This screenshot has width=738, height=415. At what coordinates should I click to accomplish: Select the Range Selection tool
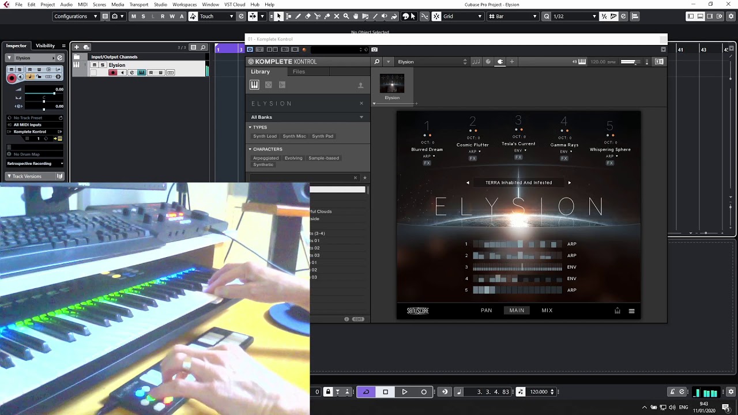click(288, 16)
